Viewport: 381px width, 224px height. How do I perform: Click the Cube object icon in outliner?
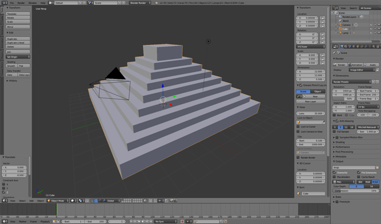point(341,29)
